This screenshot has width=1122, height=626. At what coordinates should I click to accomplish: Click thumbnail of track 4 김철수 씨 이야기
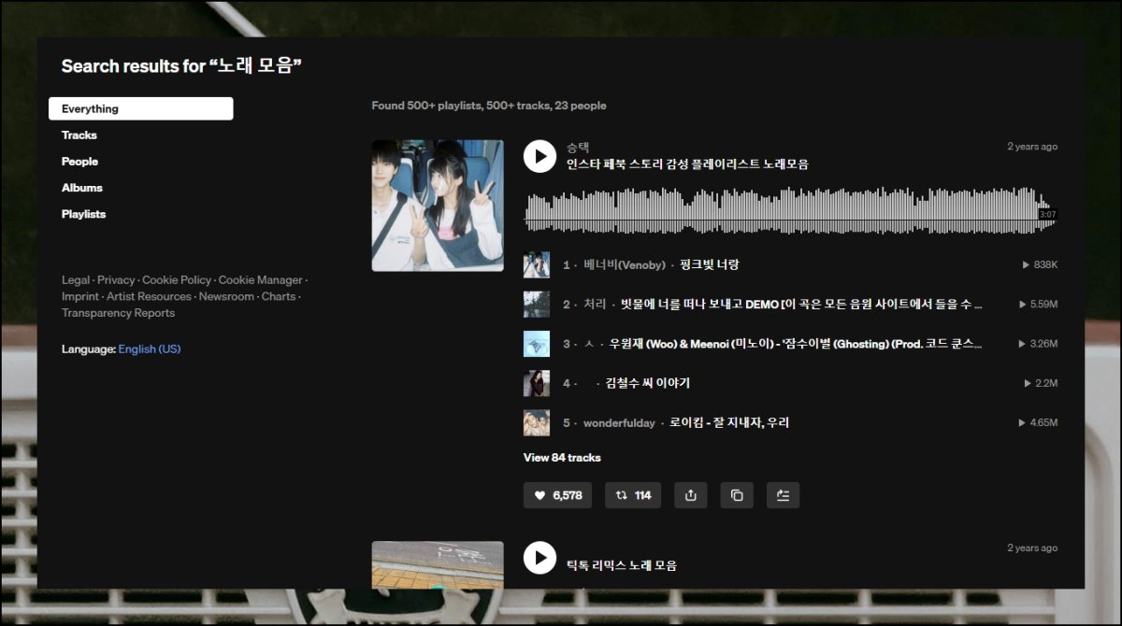pos(537,383)
